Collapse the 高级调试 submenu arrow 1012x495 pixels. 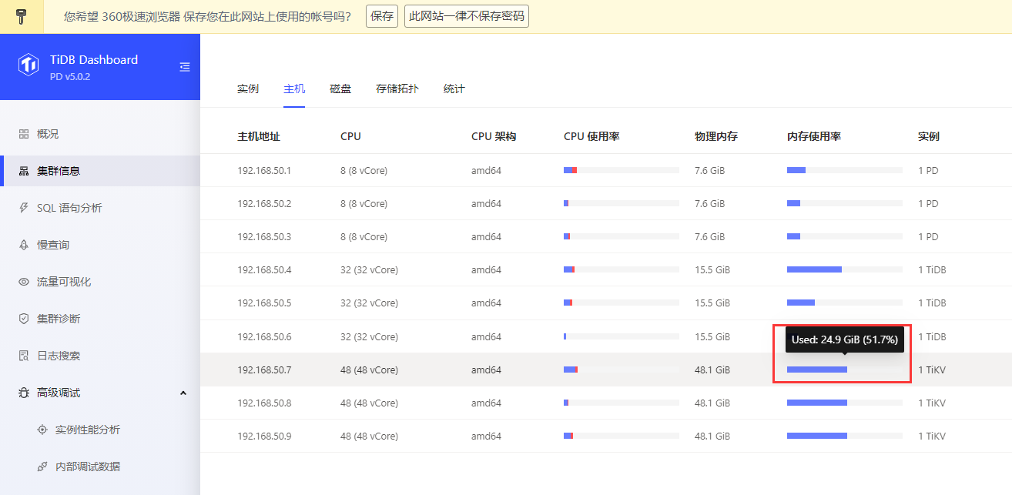point(183,393)
